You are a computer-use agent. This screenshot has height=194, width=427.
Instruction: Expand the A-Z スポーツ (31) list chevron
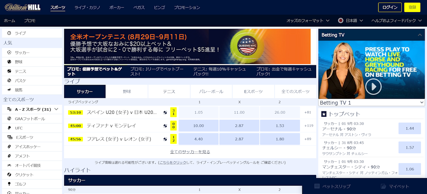point(56,109)
